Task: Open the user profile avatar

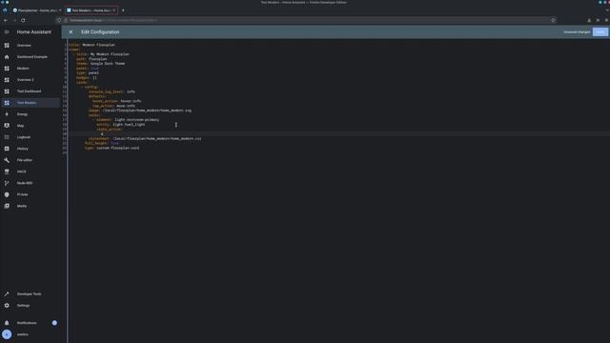Action: point(7,334)
